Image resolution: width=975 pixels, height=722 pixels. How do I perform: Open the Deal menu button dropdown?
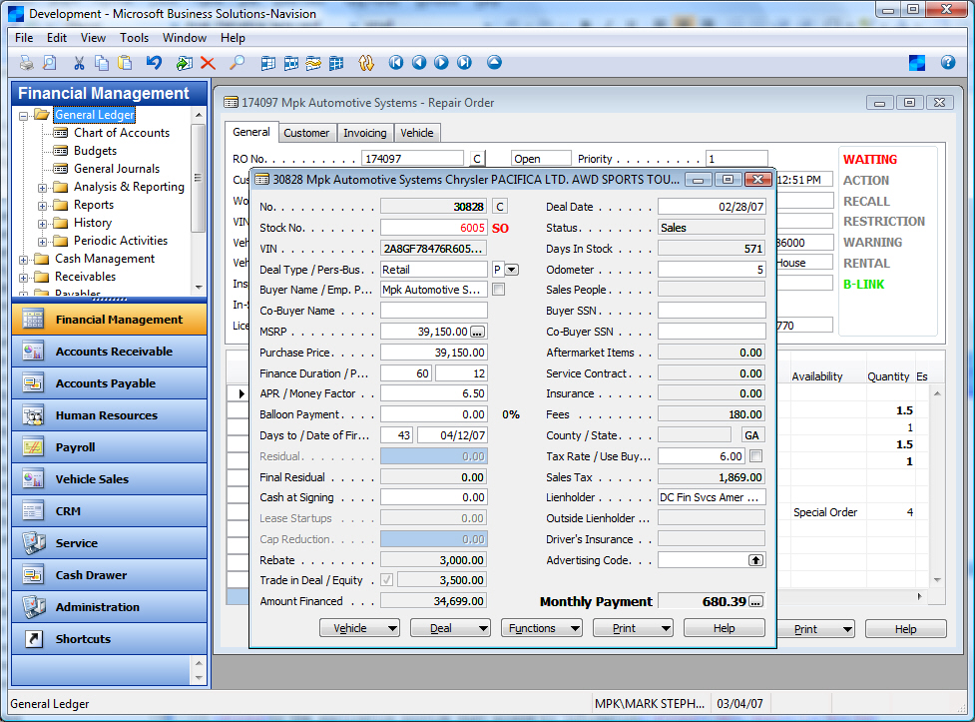pos(450,628)
